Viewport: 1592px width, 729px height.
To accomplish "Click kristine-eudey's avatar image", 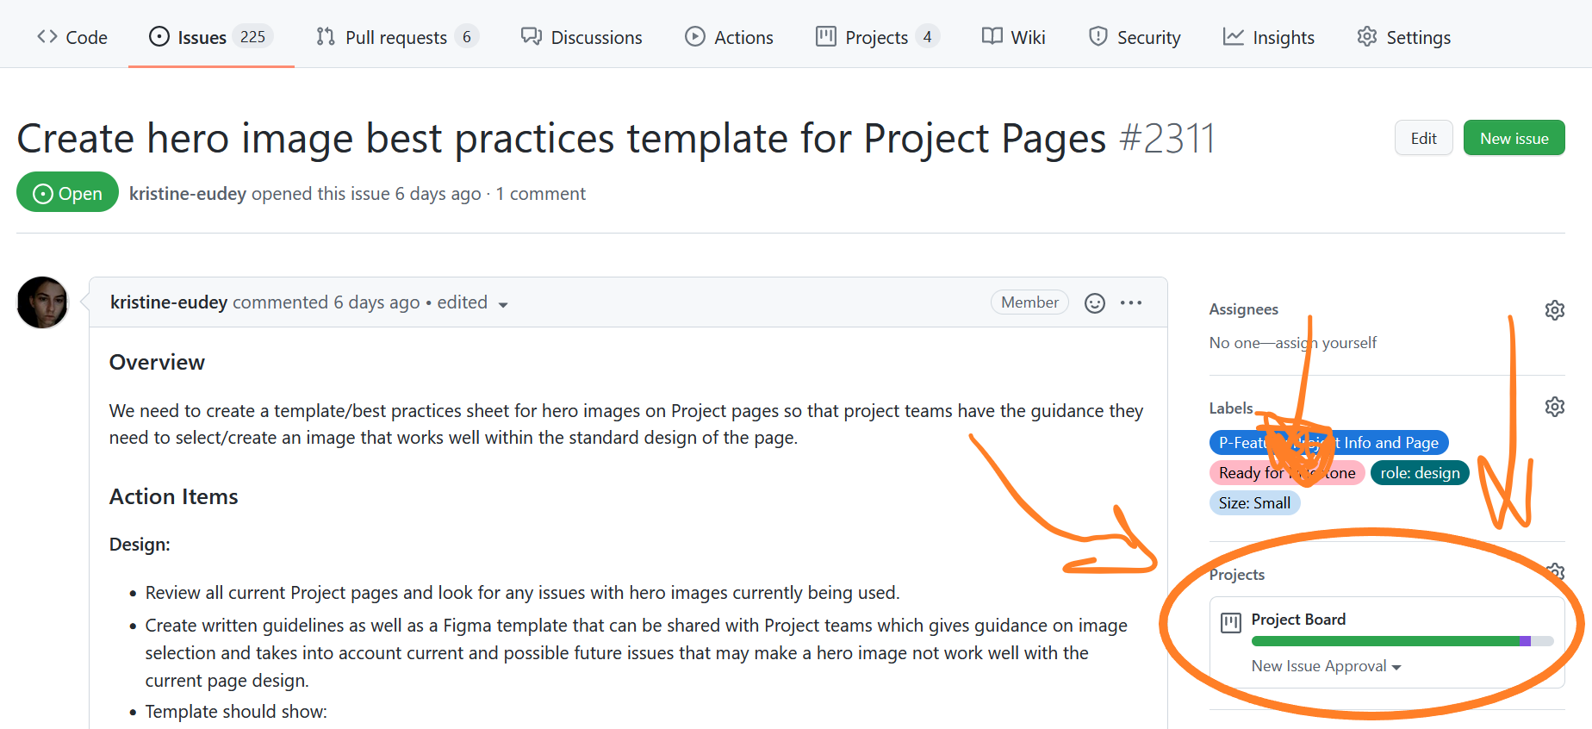I will click(42, 302).
